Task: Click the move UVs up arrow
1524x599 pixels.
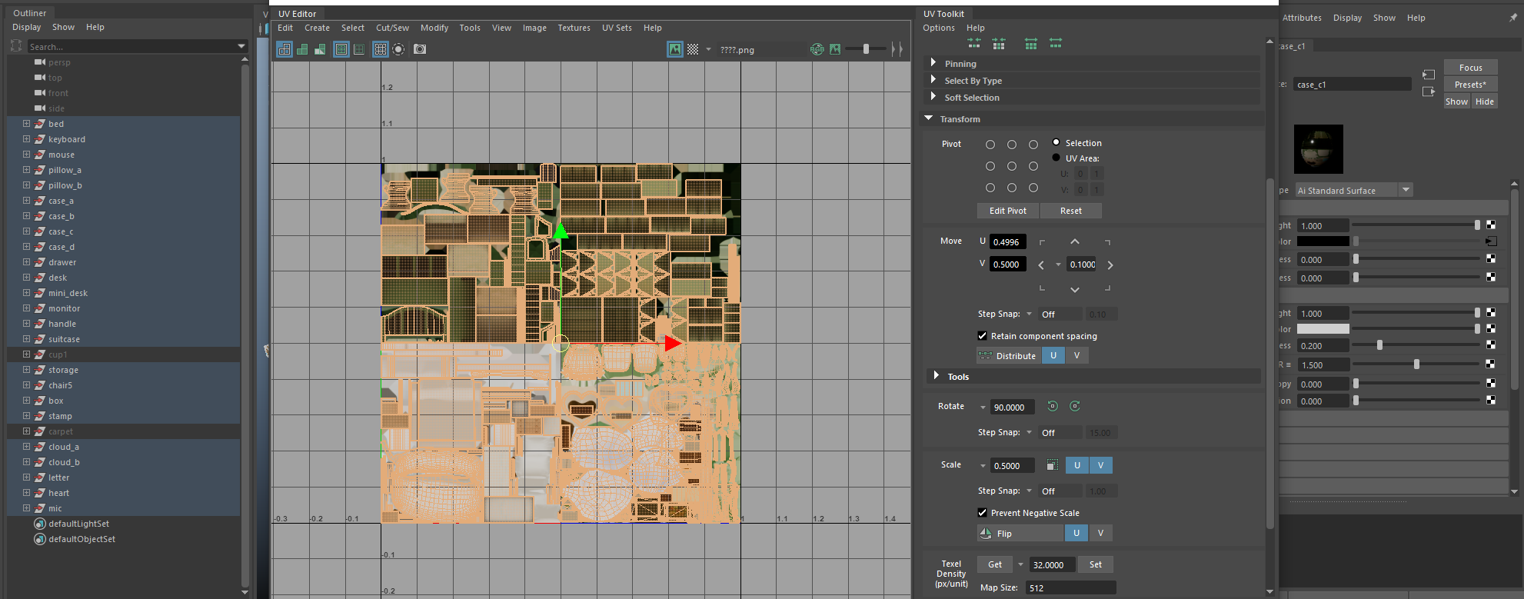Action: pos(1075,242)
